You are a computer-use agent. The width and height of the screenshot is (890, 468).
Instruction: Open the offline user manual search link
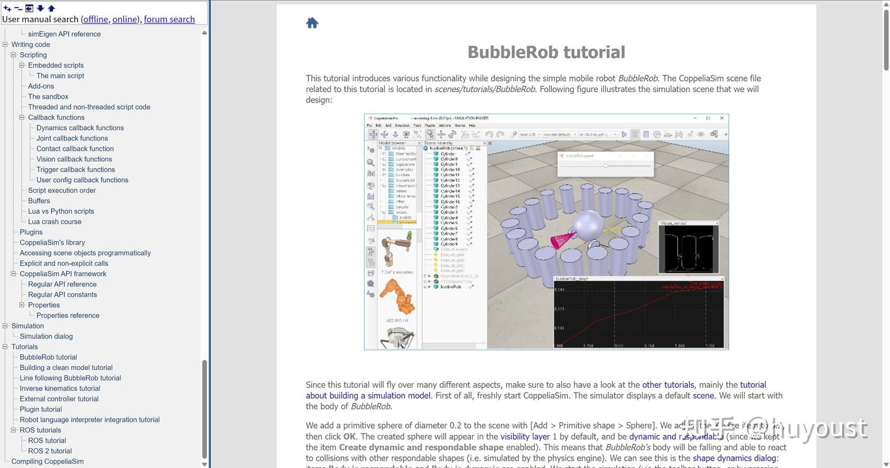coord(96,19)
